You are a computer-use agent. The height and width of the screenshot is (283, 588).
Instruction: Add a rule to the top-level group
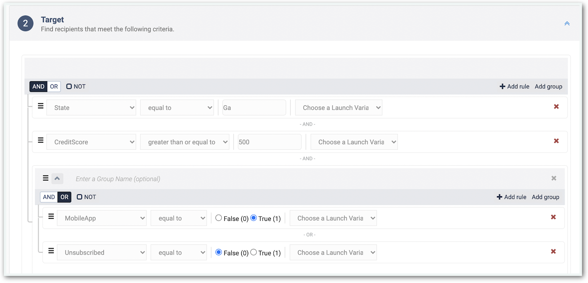(x=515, y=87)
